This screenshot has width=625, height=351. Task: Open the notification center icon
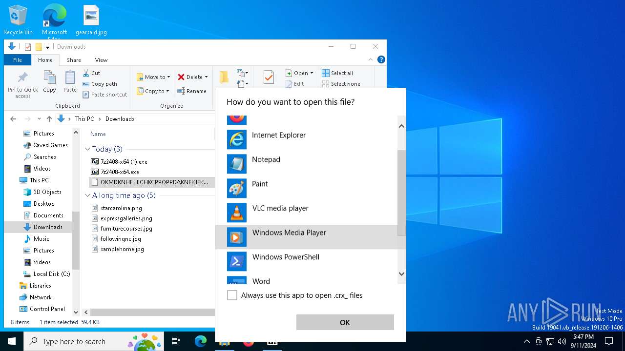click(x=609, y=341)
